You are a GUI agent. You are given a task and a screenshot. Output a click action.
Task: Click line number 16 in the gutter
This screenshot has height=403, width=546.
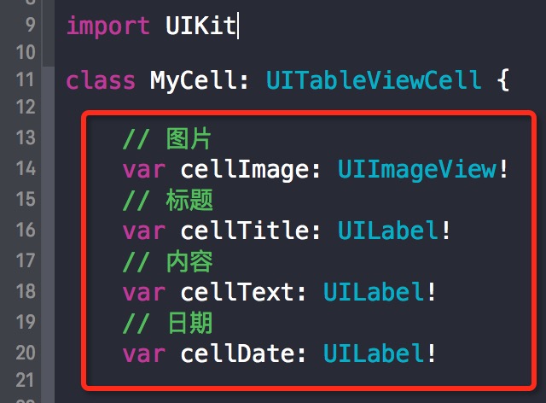point(26,230)
